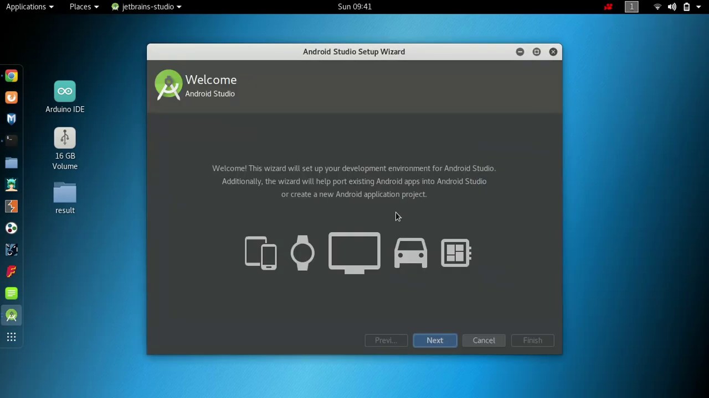Switch workspace via indicator 1
Viewport: 709px width, 398px height.
coord(631,7)
